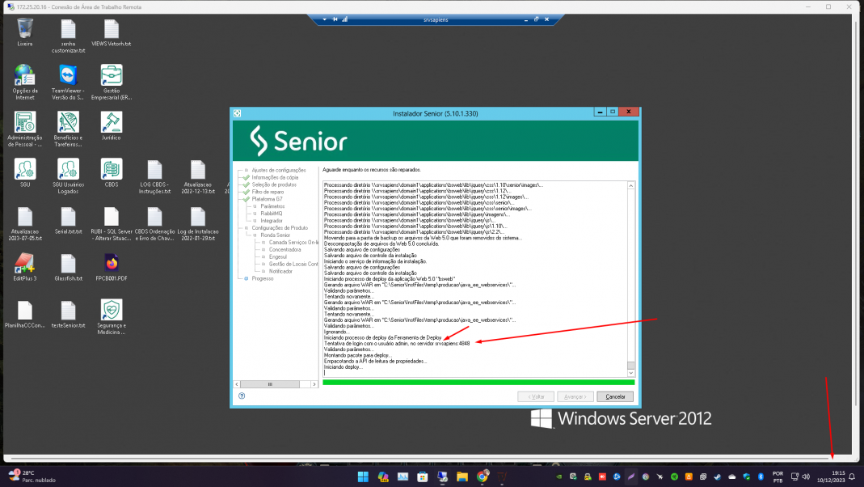Open the senha customizar.txt desktop file

tap(69, 36)
